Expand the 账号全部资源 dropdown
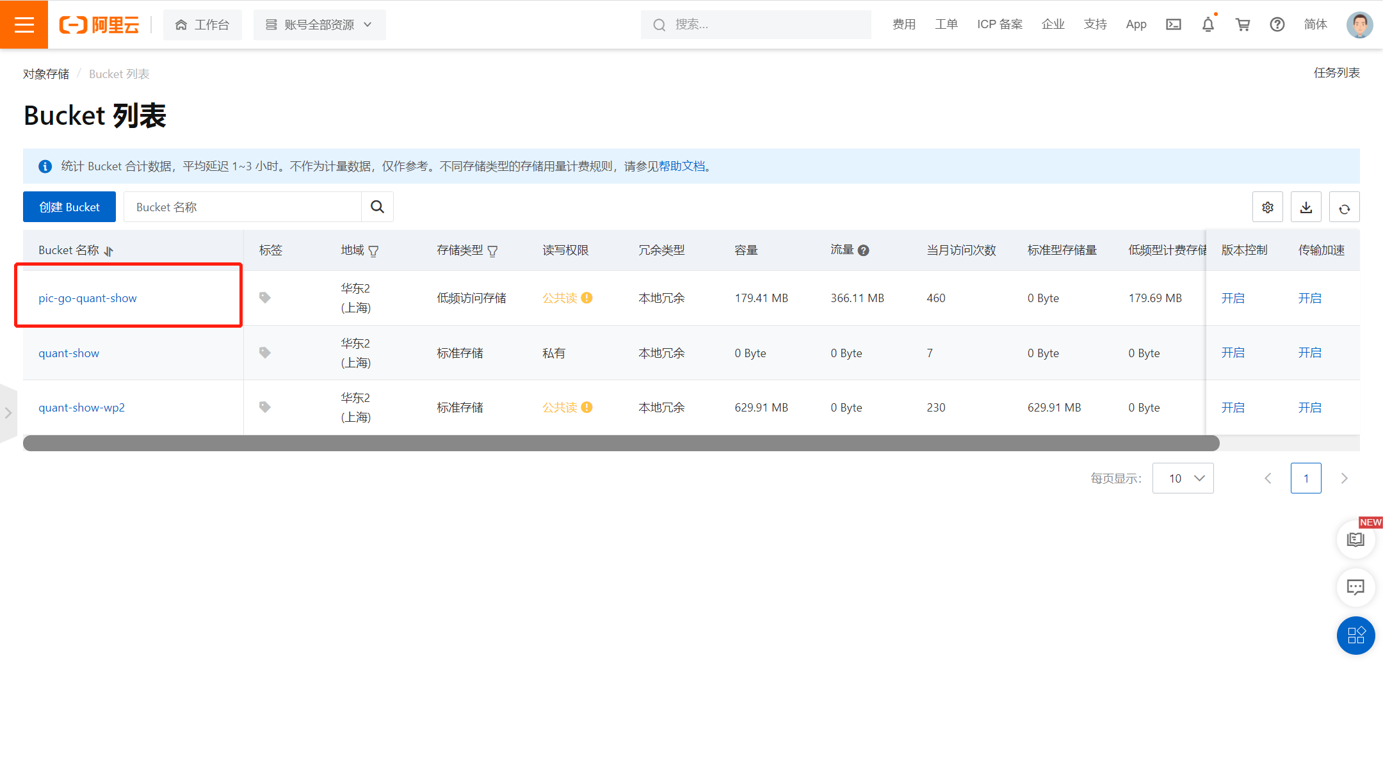This screenshot has height=777, width=1383. click(319, 25)
